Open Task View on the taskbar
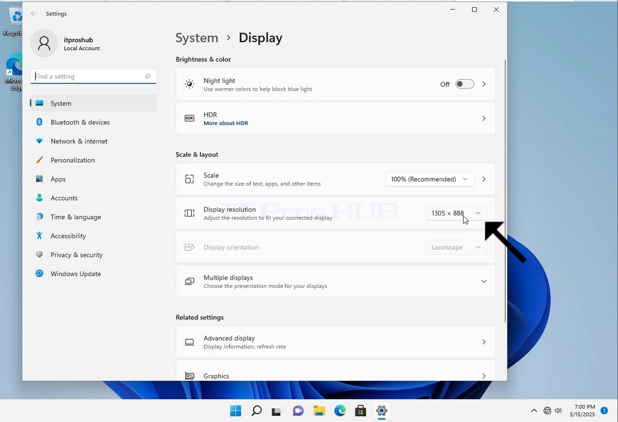Screen dimensions: 618x422 [x=277, y=411]
